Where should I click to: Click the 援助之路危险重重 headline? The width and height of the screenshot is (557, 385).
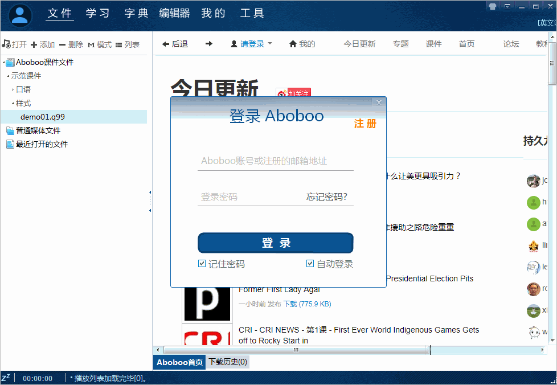[420, 227]
